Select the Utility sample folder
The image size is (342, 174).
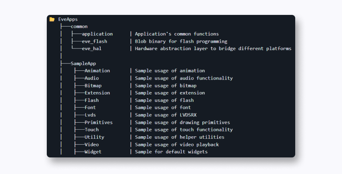coord(94,137)
